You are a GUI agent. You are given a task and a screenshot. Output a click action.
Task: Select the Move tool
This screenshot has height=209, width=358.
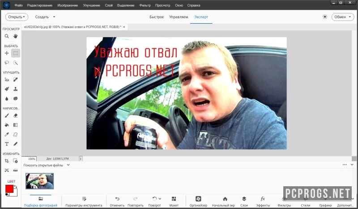tap(7, 53)
